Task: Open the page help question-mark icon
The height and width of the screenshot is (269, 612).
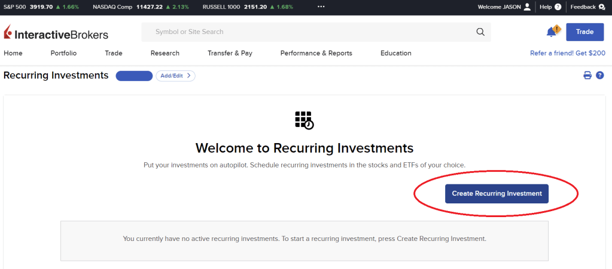Action: 600,75
